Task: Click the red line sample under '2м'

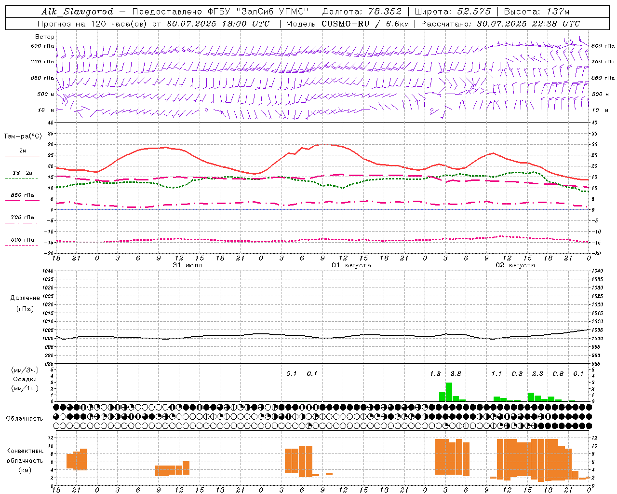Action: coord(22,156)
